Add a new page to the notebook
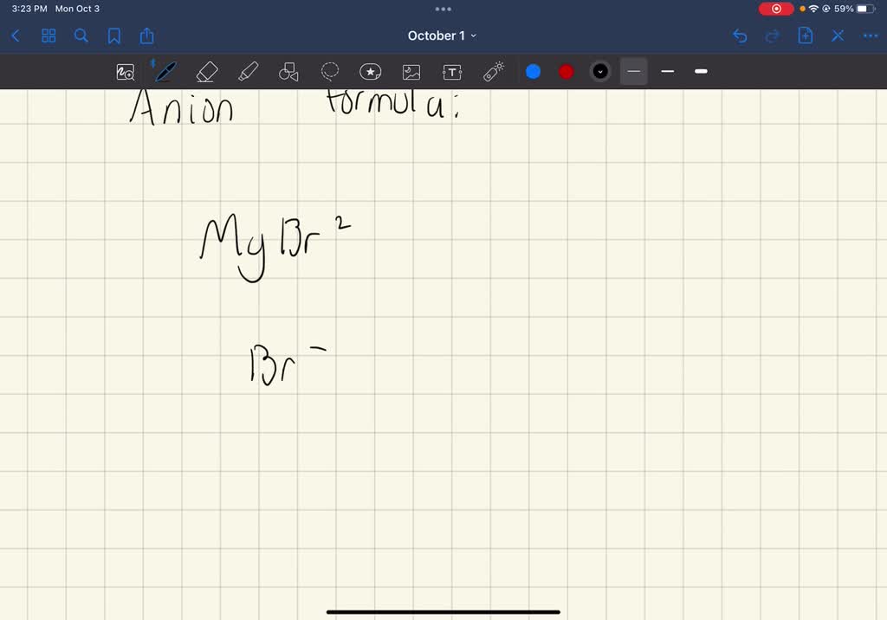 click(x=806, y=36)
